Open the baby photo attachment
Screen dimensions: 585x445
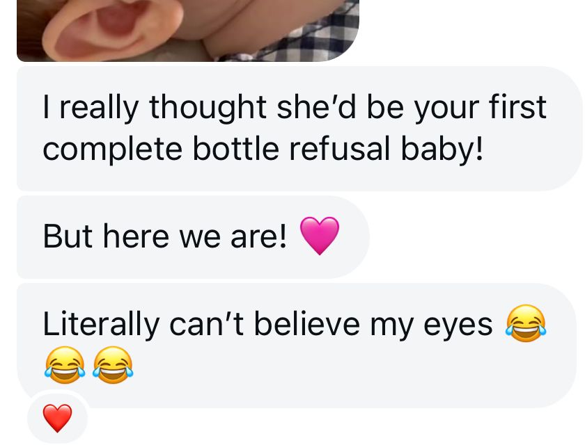188,31
